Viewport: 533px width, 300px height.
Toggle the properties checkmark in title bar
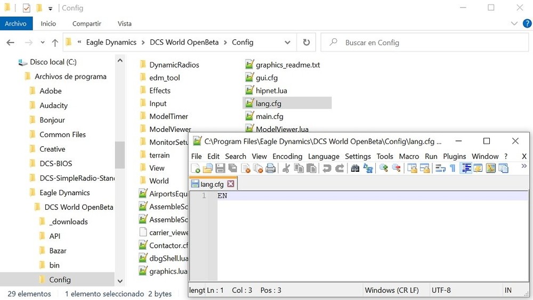[27, 8]
